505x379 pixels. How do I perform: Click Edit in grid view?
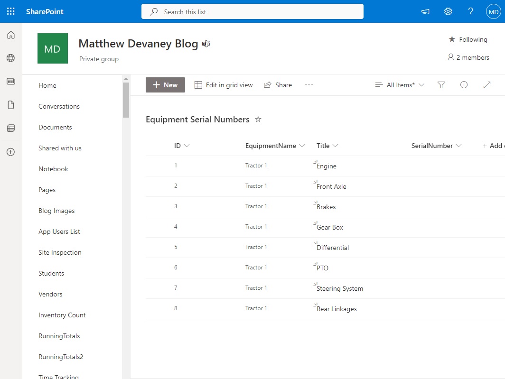pyautogui.click(x=224, y=85)
